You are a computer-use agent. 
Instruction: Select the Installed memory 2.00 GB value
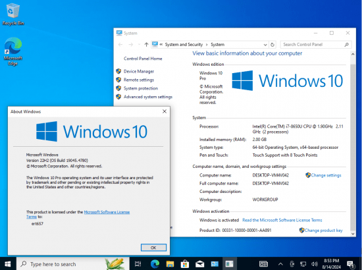[259, 140]
